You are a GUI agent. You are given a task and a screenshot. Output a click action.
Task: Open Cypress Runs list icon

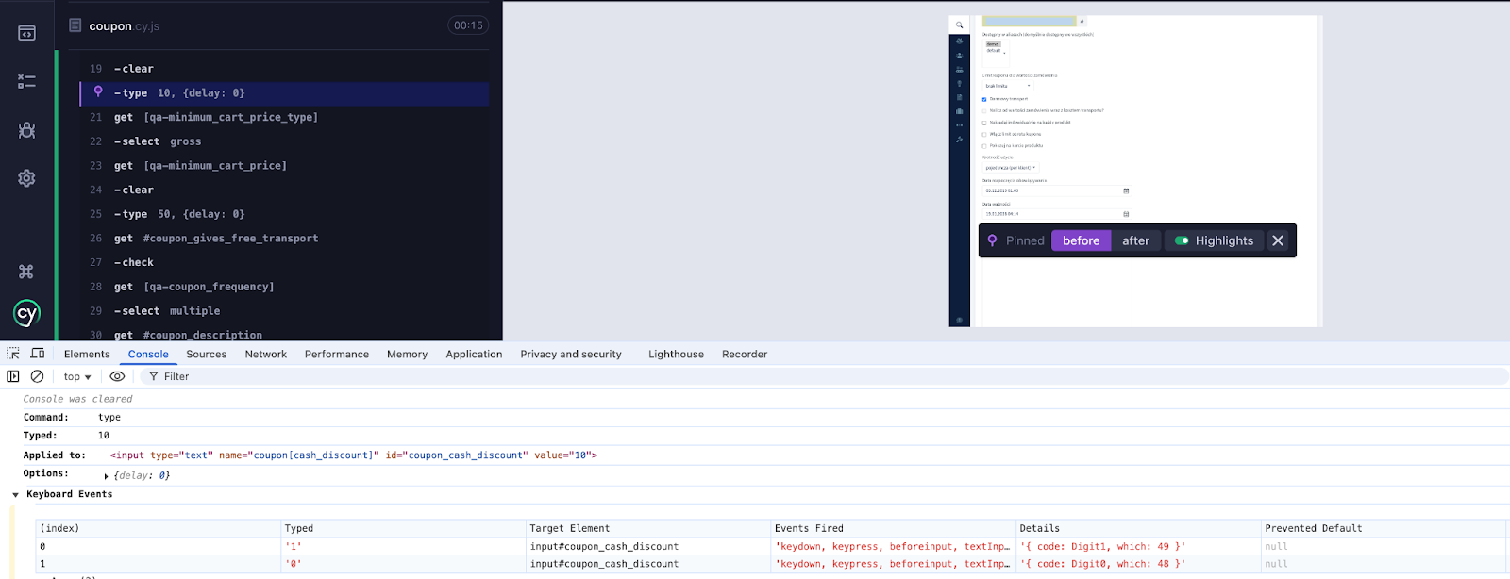click(26, 82)
